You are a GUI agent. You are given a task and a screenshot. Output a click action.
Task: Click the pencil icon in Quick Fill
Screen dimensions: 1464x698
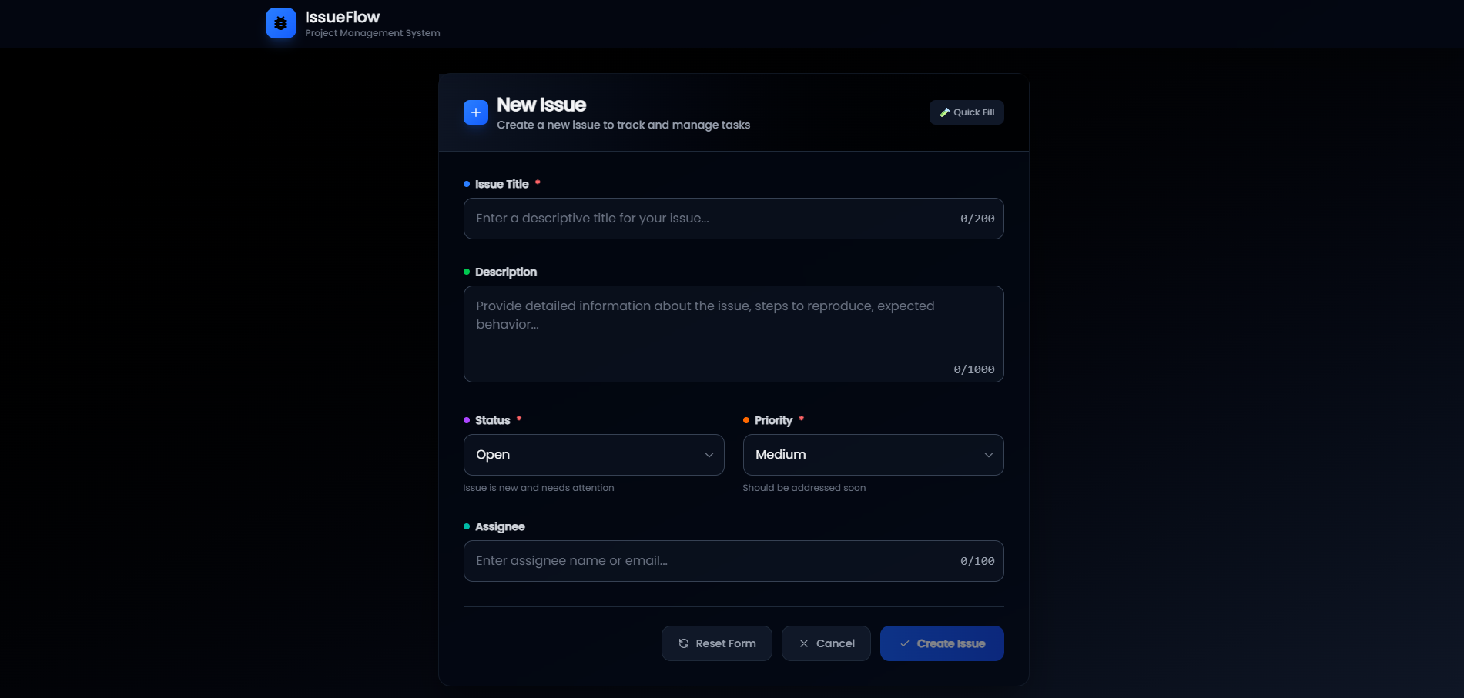coord(944,112)
